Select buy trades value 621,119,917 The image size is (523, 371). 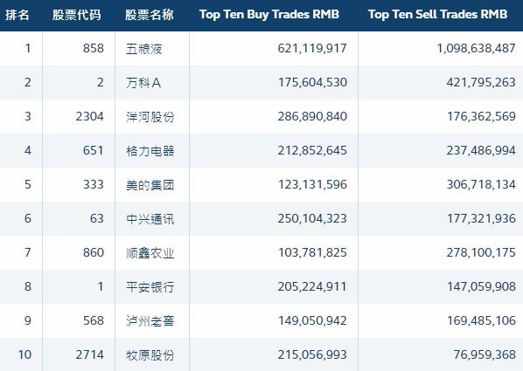point(312,49)
